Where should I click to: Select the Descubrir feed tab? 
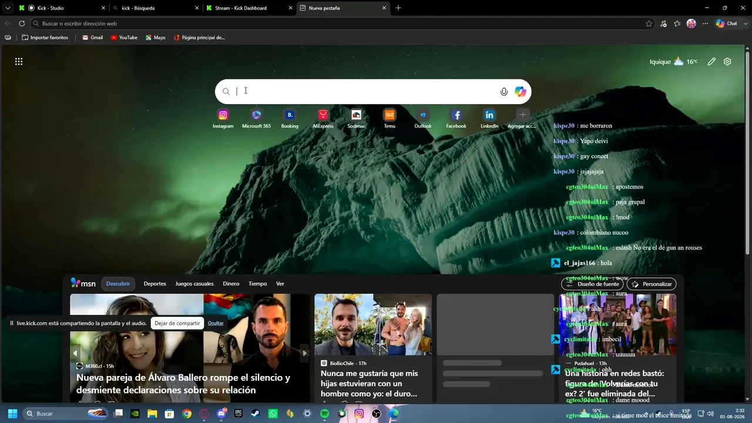118,284
